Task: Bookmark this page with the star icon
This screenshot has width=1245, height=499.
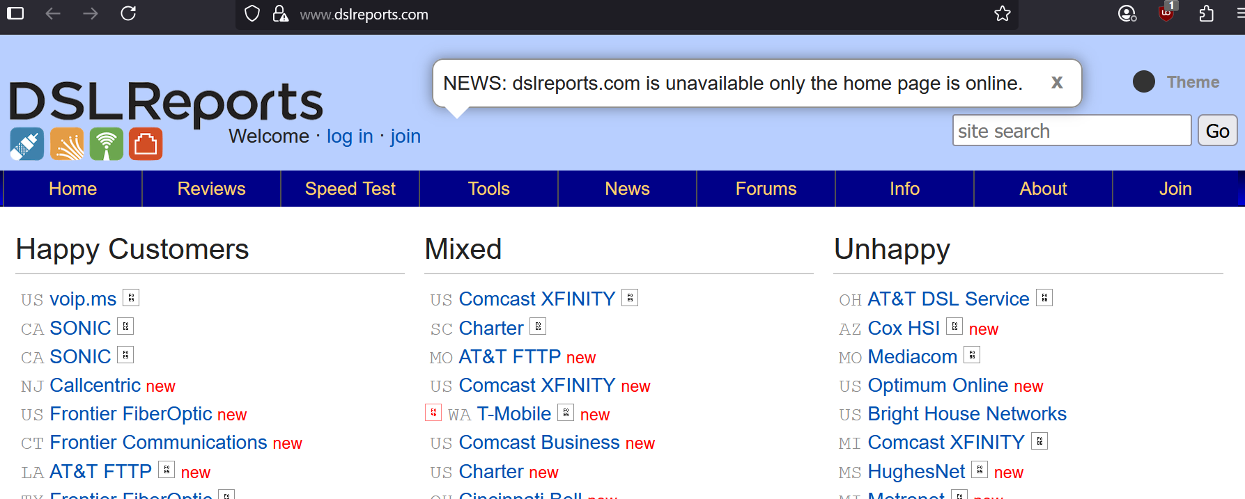Action: [1002, 14]
